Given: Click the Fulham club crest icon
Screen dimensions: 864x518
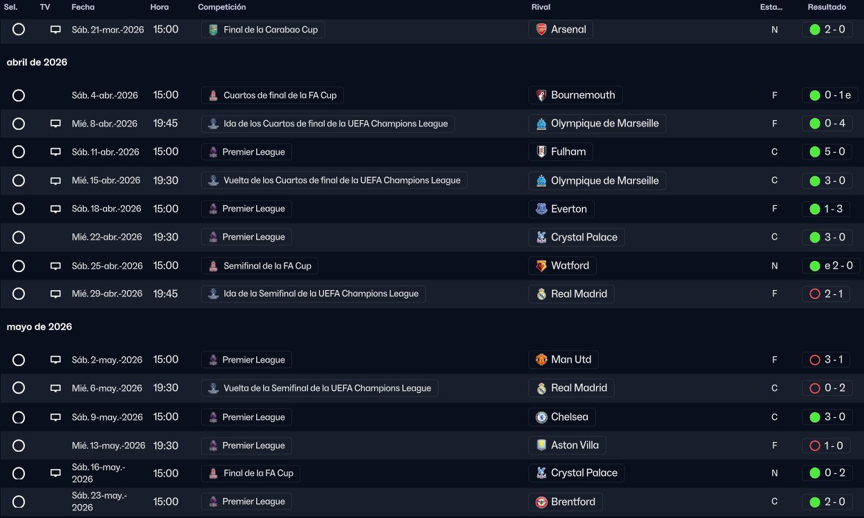Looking at the screenshot, I should point(541,152).
